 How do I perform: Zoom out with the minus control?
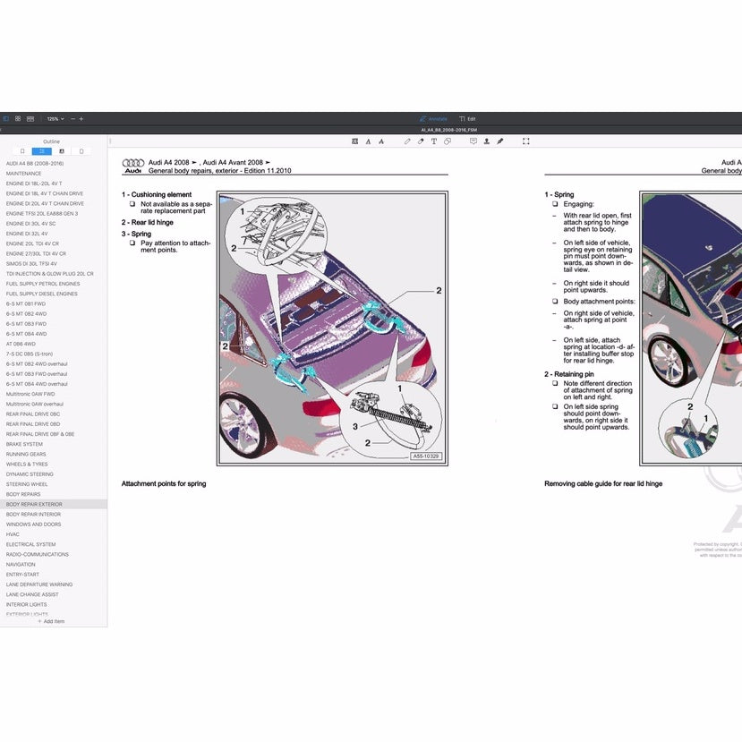72,118
